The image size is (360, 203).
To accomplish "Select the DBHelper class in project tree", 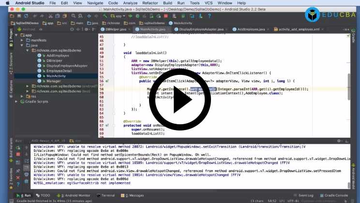I will click(x=54, y=60).
